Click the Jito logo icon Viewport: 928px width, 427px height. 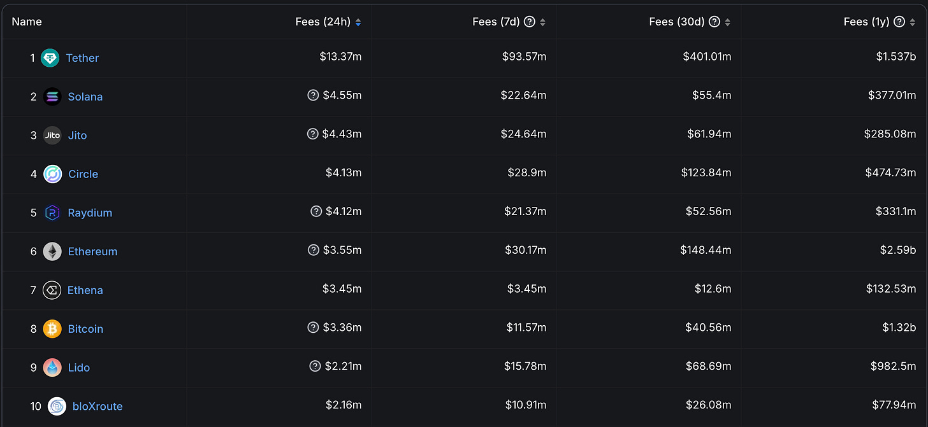point(52,136)
